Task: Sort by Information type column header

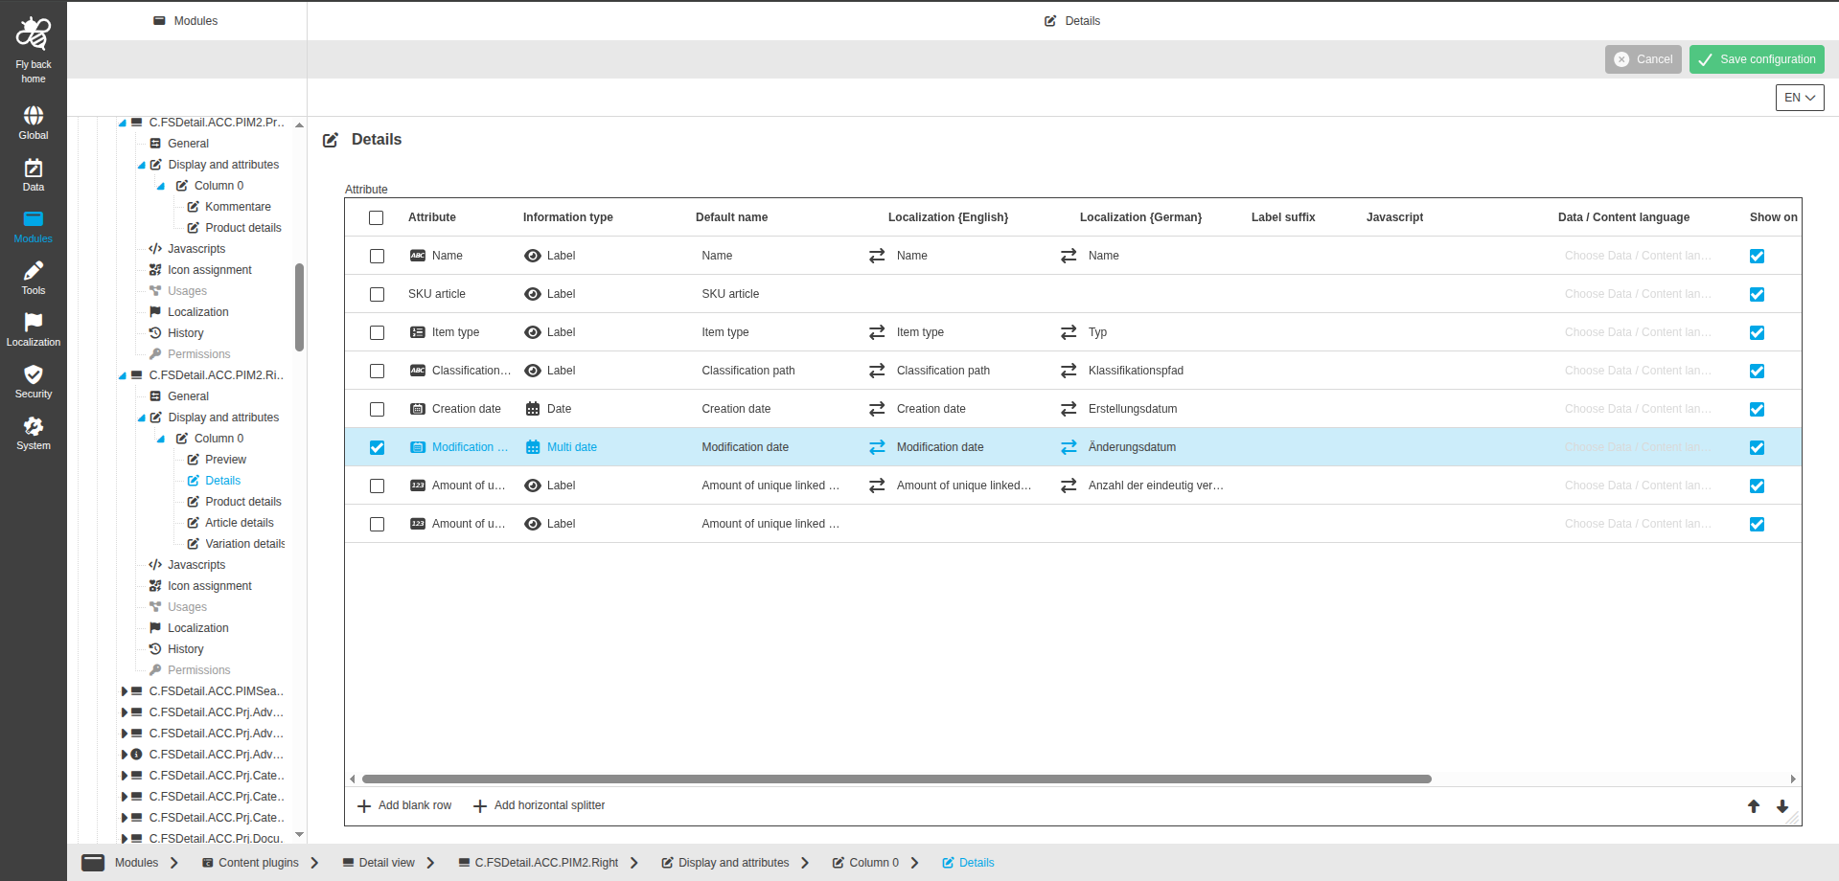Action: coord(568,217)
